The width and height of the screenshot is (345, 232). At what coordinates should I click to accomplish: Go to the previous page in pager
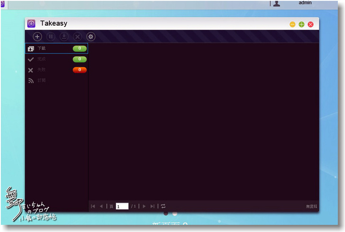coord(101,206)
